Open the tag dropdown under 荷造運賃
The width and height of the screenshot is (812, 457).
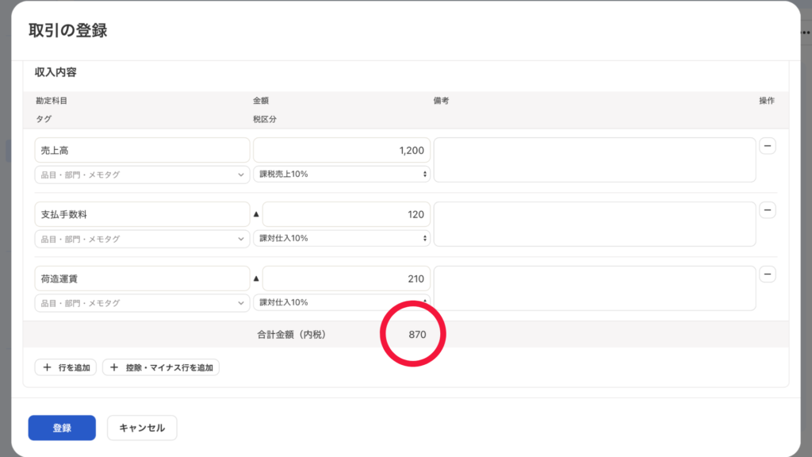[143, 303]
